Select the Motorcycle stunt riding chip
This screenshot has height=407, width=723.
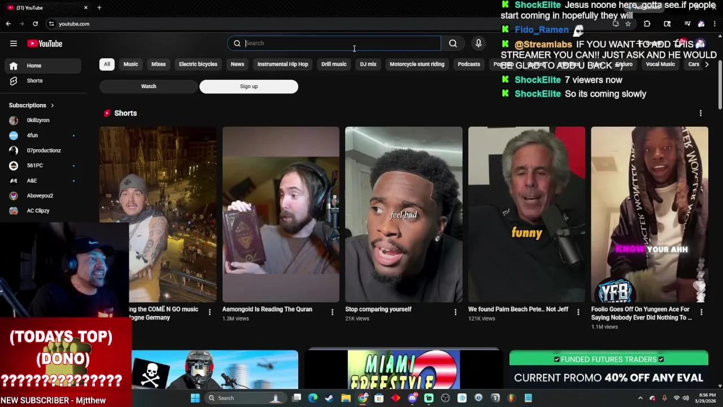[417, 64]
